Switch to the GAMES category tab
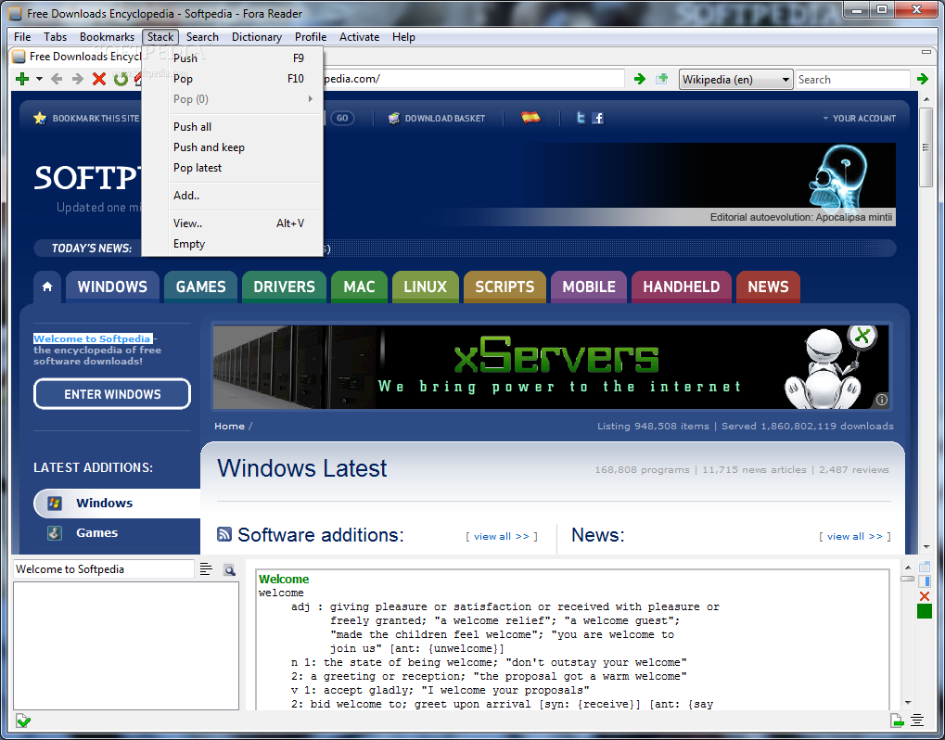 (200, 287)
